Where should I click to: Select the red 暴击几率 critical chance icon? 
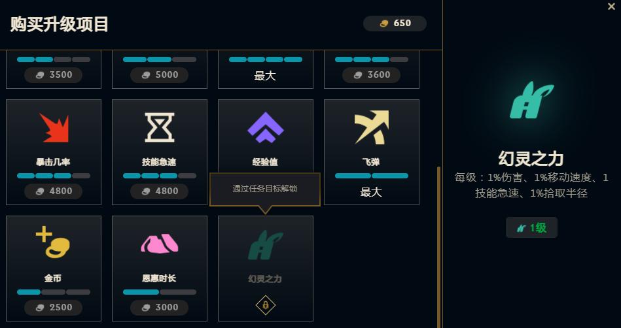[54, 127]
